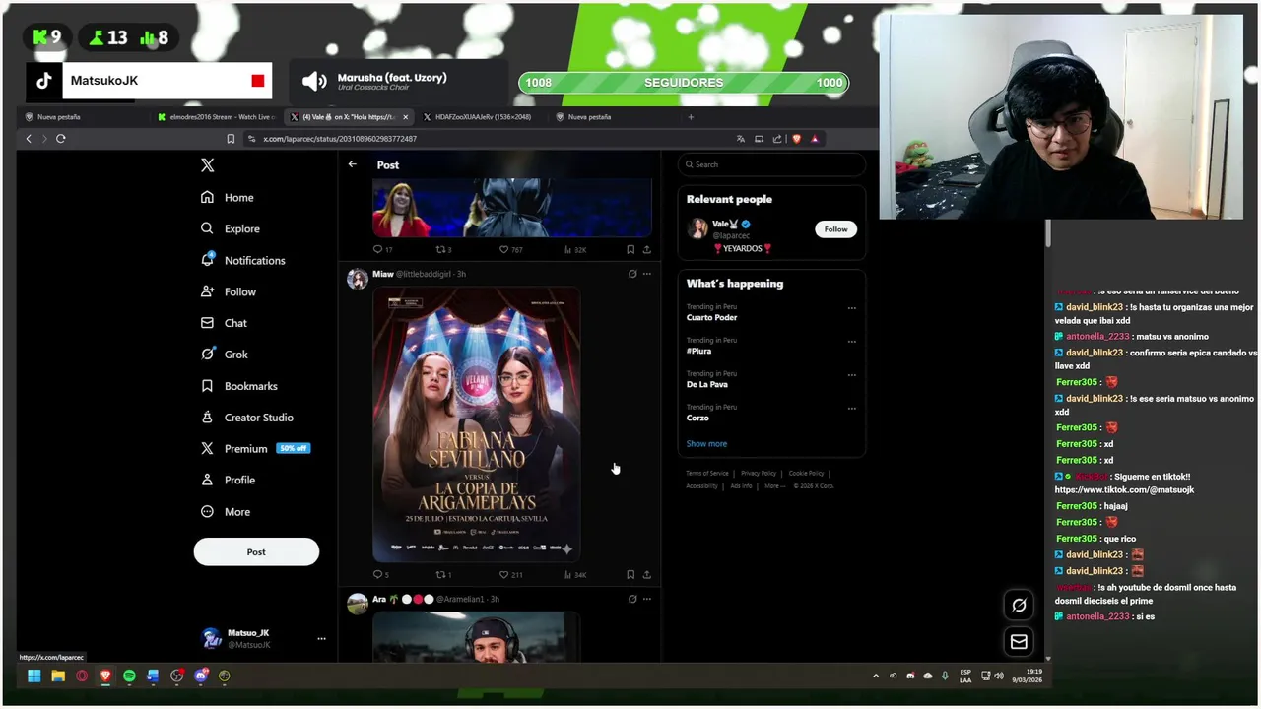This screenshot has height=709, width=1261.
Task: Open options dots for #Piura trend
Action: pos(852,341)
